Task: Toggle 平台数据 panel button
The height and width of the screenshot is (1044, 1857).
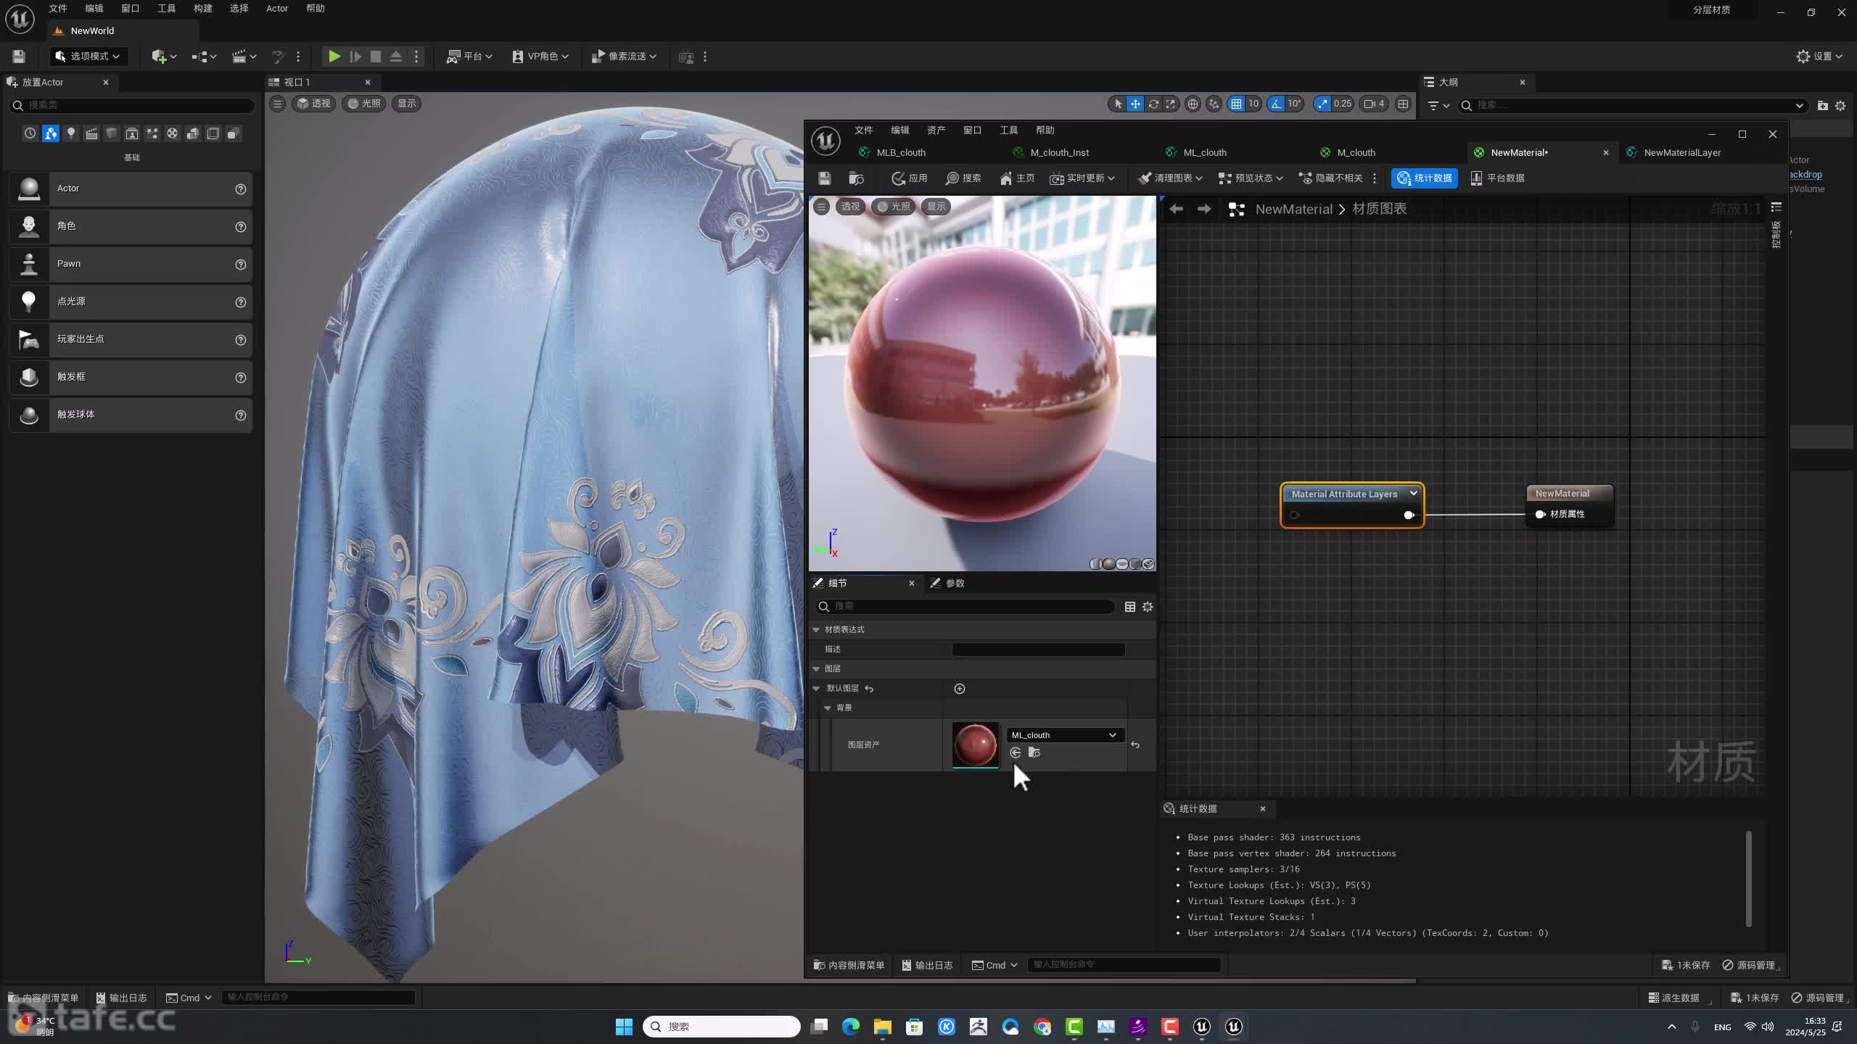Action: pyautogui.click(x=1497, y=178)
